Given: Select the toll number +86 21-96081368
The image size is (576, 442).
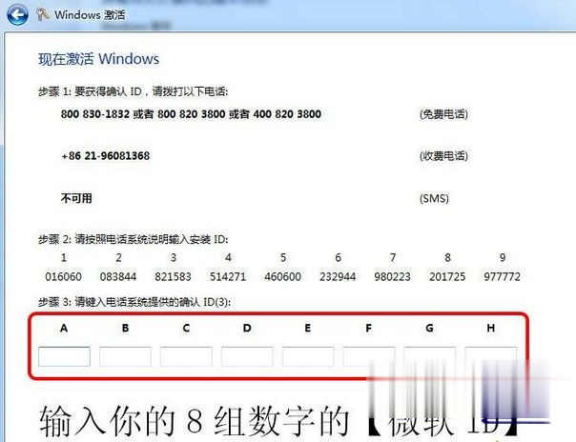Looking at the screenshot, I should (106, 156).
